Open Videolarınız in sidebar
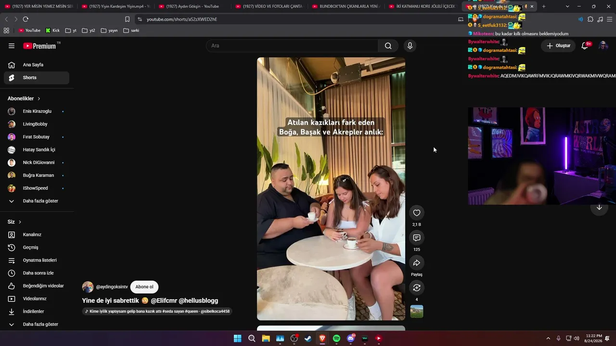616x346 pixels. click(x=37, y=298)
